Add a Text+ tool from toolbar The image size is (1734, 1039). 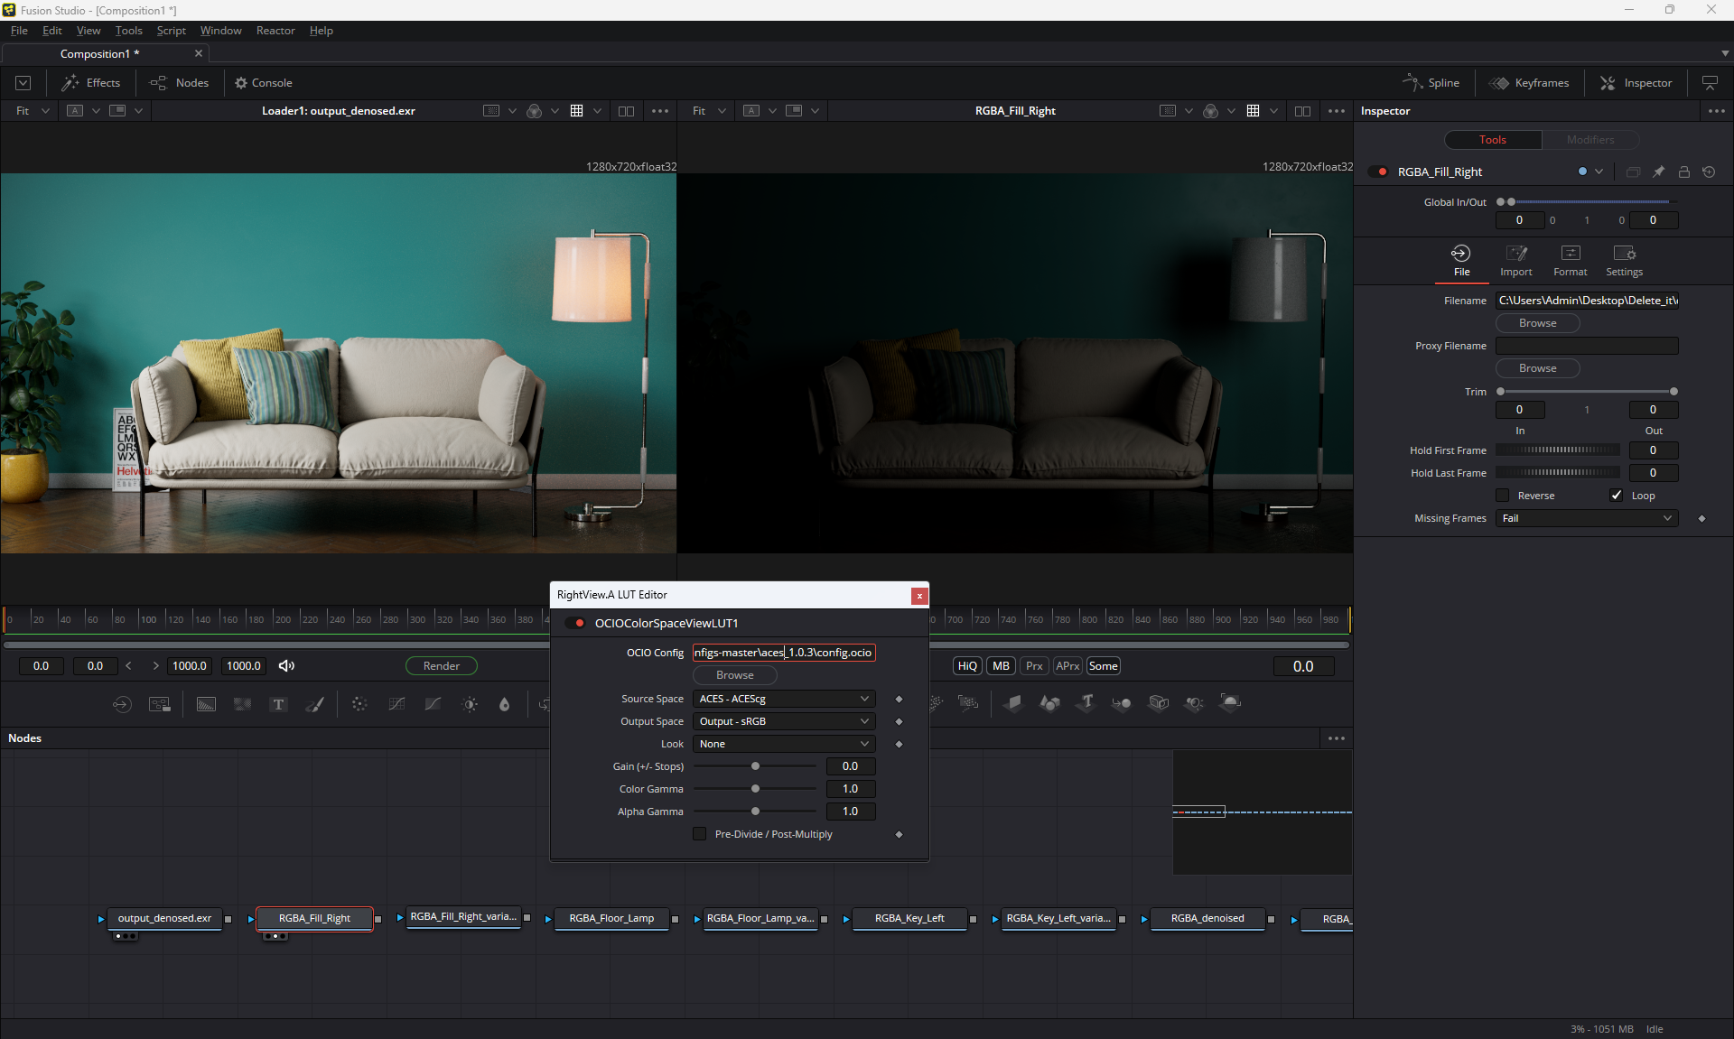point(278,704)
